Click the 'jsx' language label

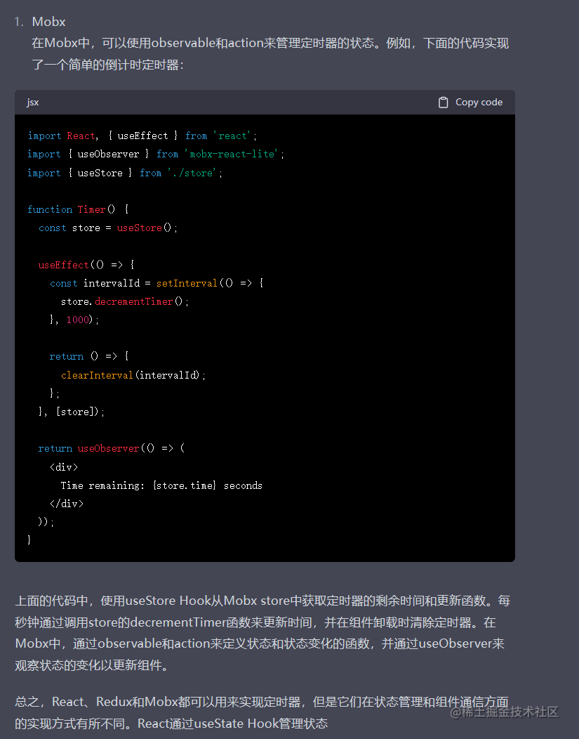[33, 103]
